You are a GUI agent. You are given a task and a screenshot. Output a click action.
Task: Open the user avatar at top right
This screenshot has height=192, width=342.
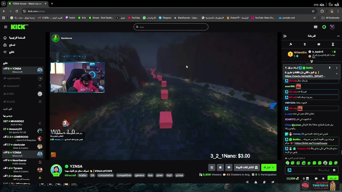click(x=332, y=27)
